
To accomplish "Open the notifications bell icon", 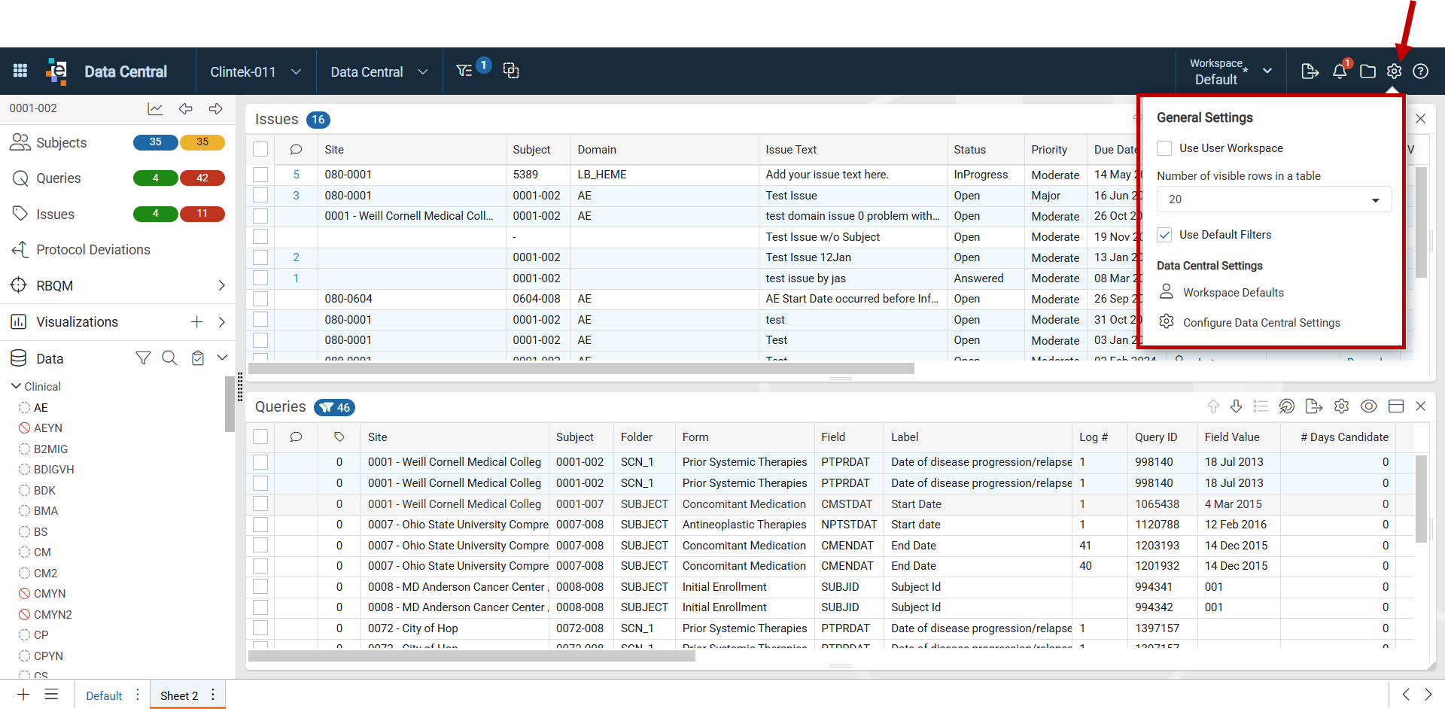I will (1340, 72).
